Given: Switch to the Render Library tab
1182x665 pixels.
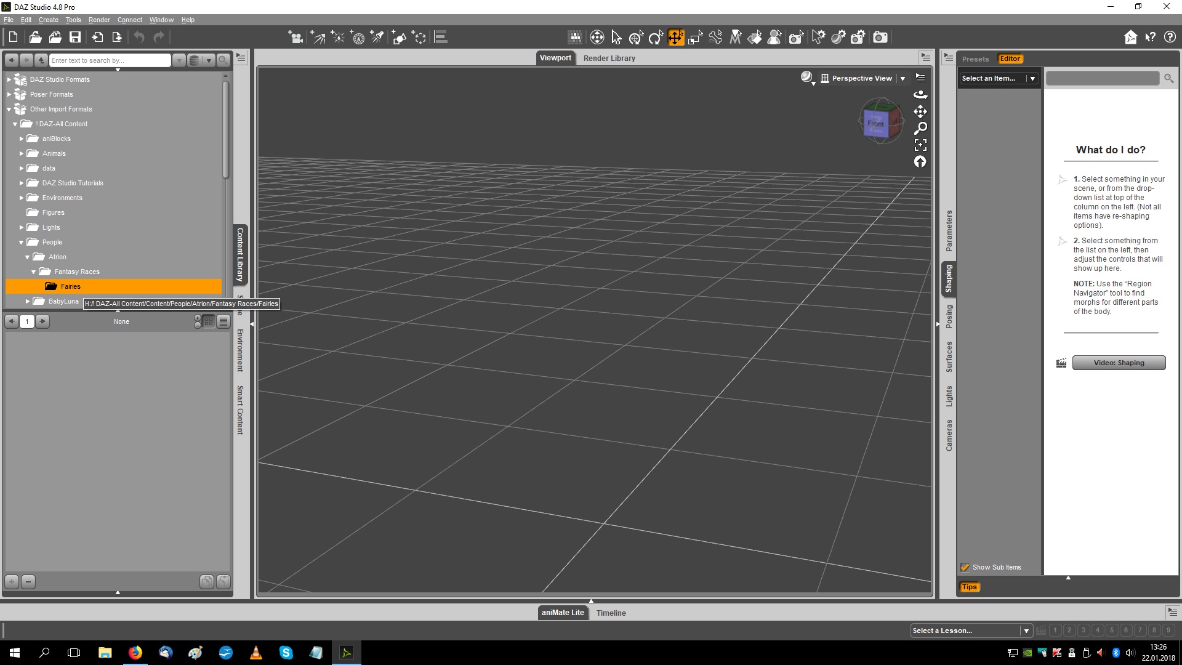Looking at the screenshot, I should click(x=609, y=58).
